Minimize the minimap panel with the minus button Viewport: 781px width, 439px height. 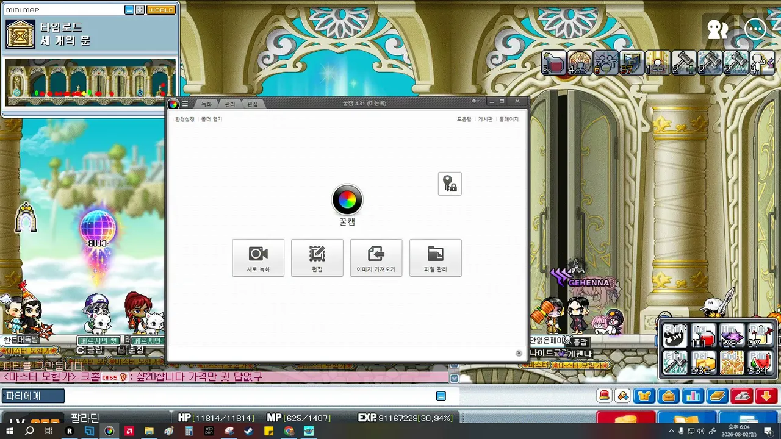click(x=129, y=10)
